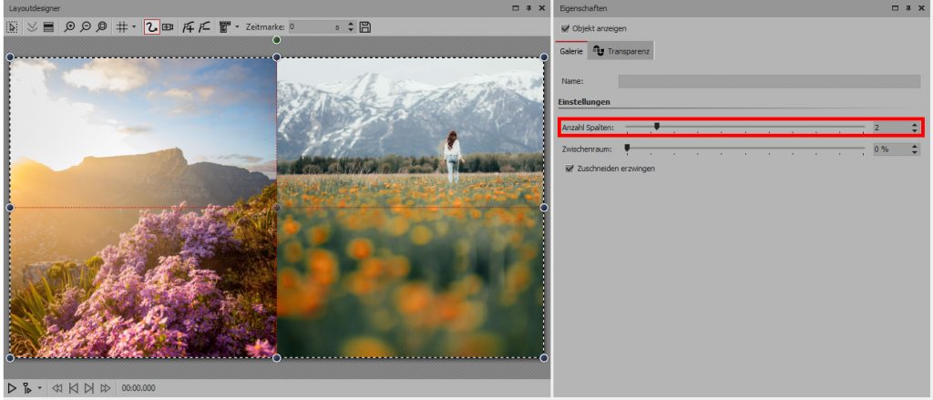Image resolution: width=933 pixels, height=400 pixels.
Task: Click the zoom to fit magnifier icon
Action: 101,27
